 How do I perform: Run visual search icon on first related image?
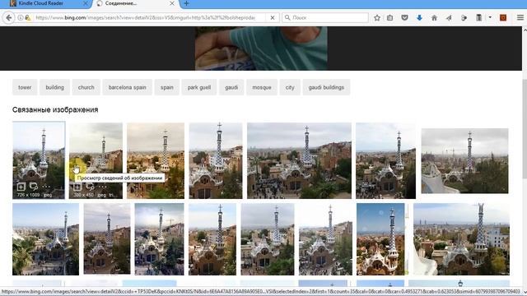pos(34,187)
